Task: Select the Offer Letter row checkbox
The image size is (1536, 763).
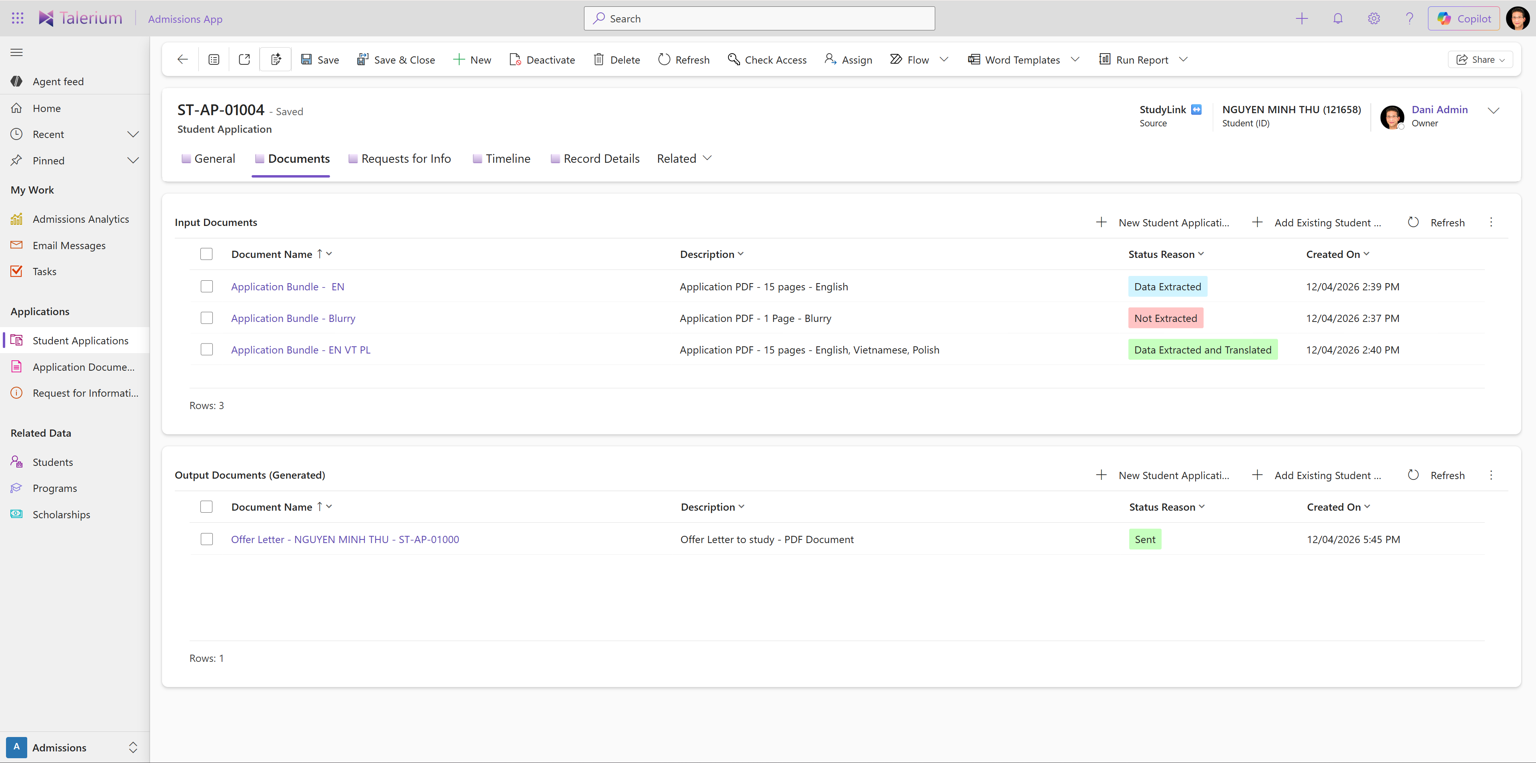Action: [x=206, y=539]
